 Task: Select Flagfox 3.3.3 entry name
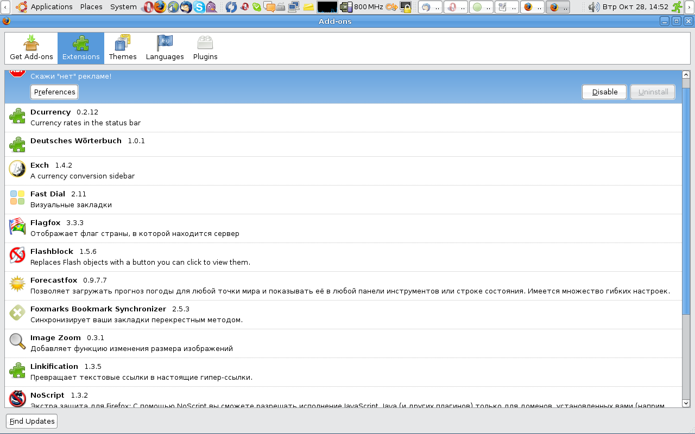pyautogui.click(x=57, y=222)
